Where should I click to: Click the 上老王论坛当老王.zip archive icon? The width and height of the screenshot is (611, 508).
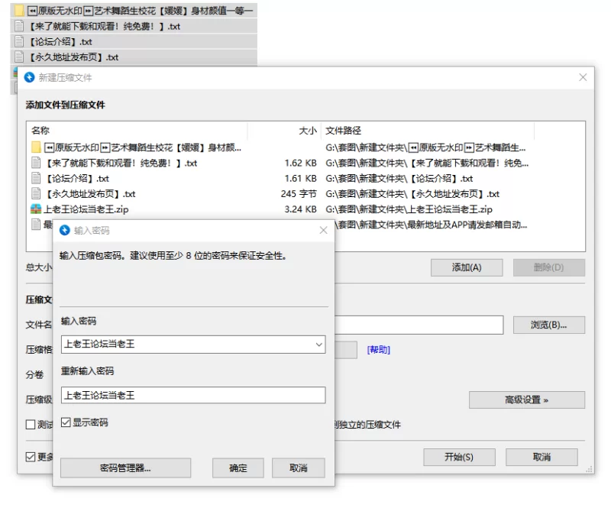(x=36, y=209)
